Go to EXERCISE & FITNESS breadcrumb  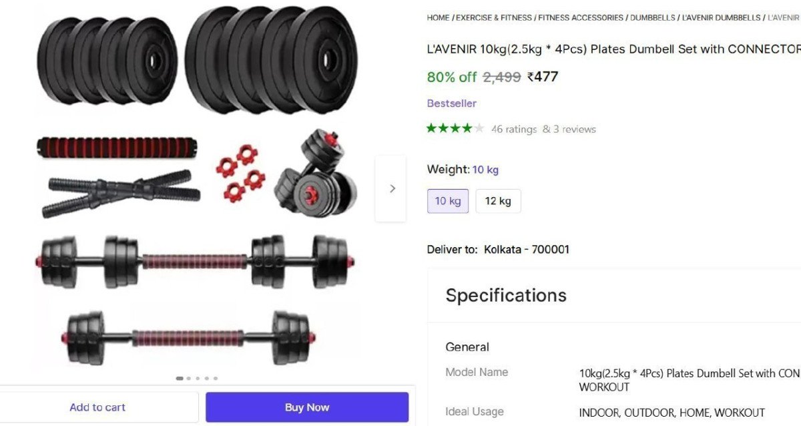pos(494,17)
